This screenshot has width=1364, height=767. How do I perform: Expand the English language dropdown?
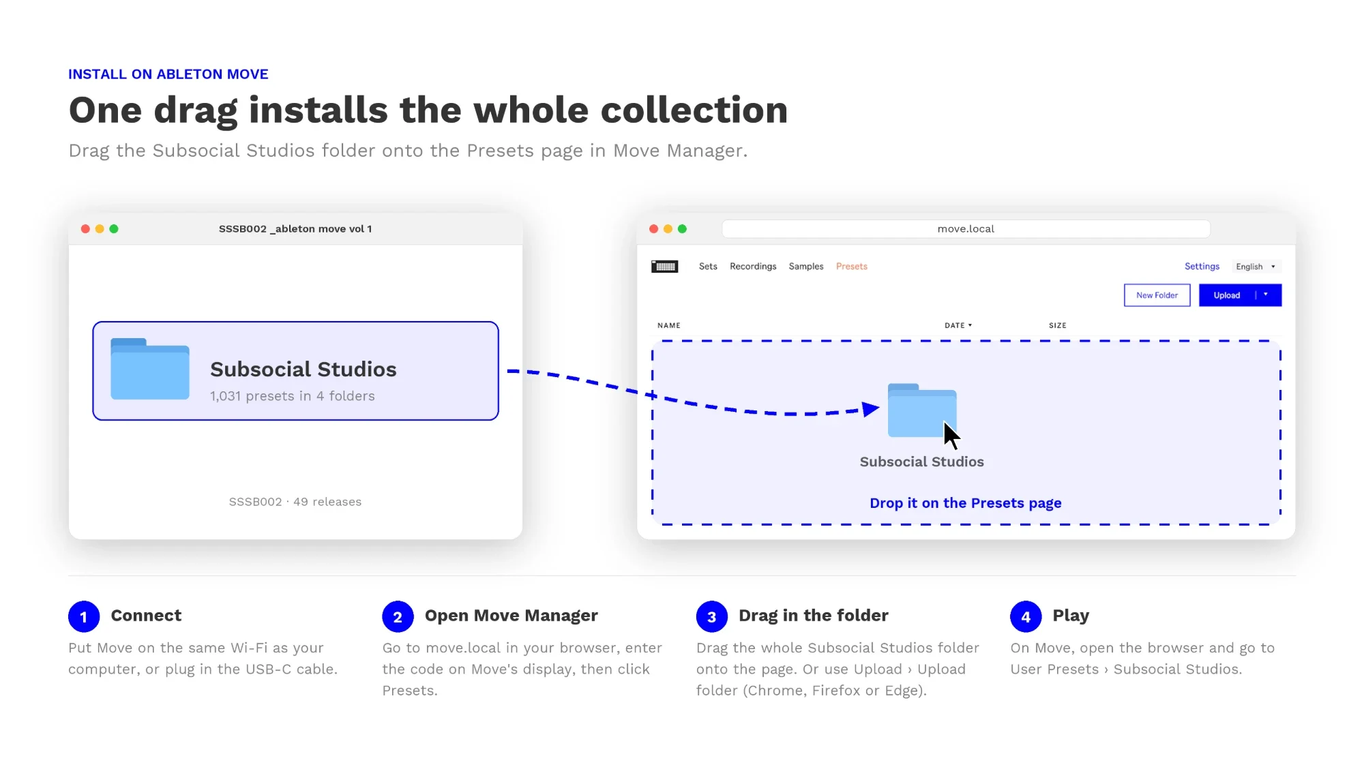click(1256, 267)
